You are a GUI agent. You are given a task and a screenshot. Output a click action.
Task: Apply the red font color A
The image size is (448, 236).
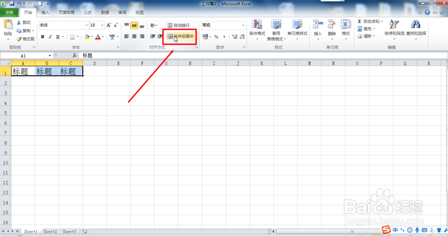coord(98,37)
